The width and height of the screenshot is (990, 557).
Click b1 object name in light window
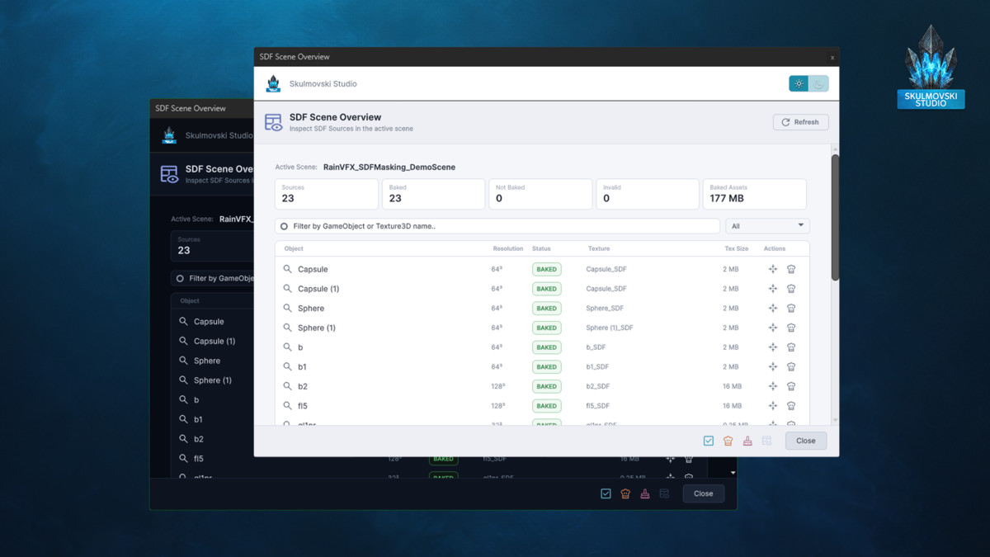point(302,366)
